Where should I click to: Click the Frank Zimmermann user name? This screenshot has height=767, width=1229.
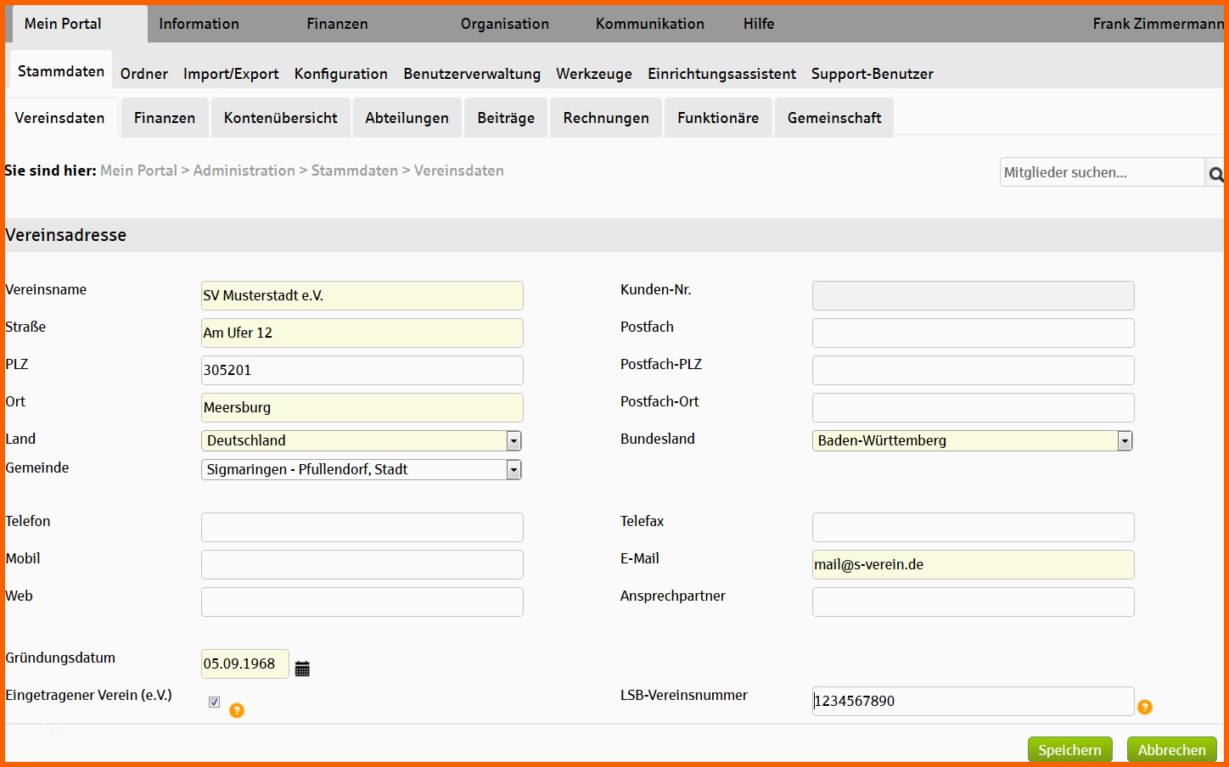pyautogui.click(x=1158, y=24)
